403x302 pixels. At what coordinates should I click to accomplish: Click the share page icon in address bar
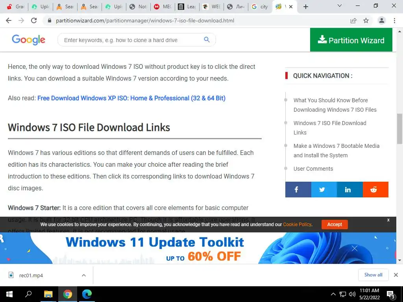coord(353,20)
